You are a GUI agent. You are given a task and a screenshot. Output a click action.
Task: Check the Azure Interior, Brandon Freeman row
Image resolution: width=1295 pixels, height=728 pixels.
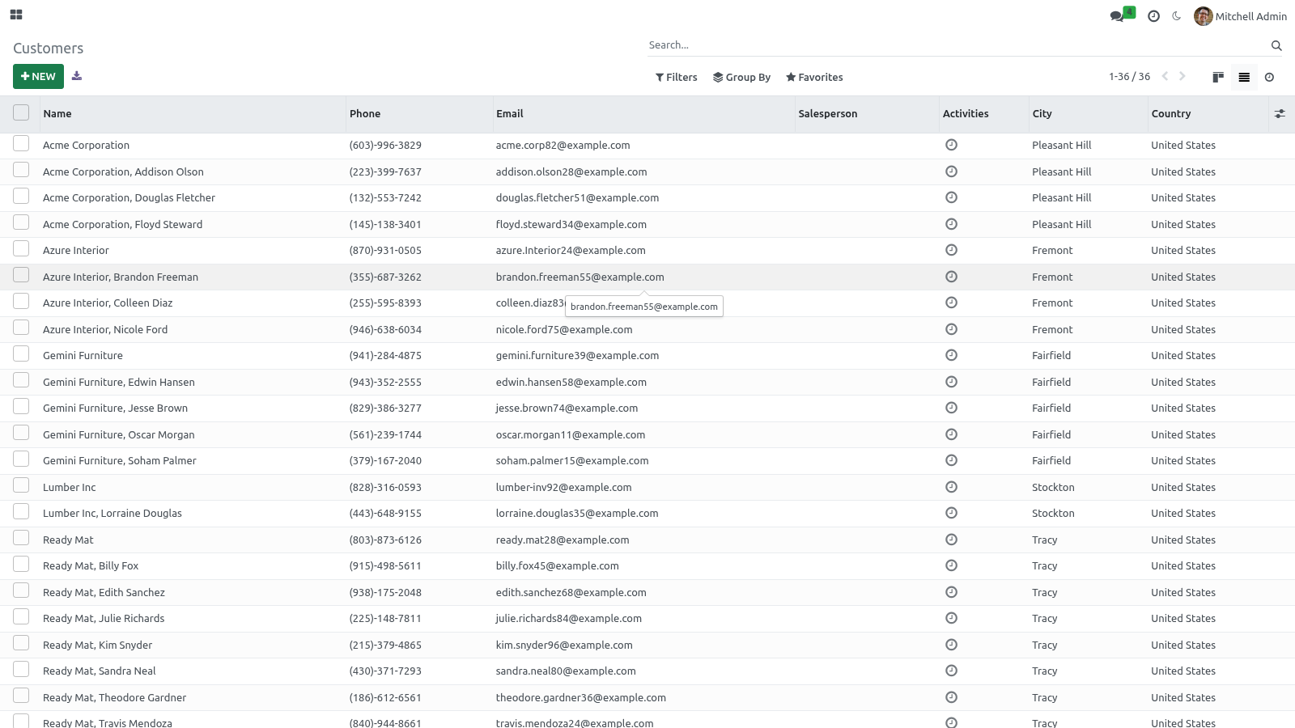coord(21,275)
